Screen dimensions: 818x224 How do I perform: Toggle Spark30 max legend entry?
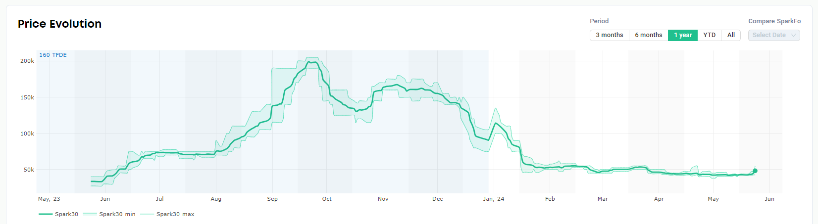coord(167,214)
